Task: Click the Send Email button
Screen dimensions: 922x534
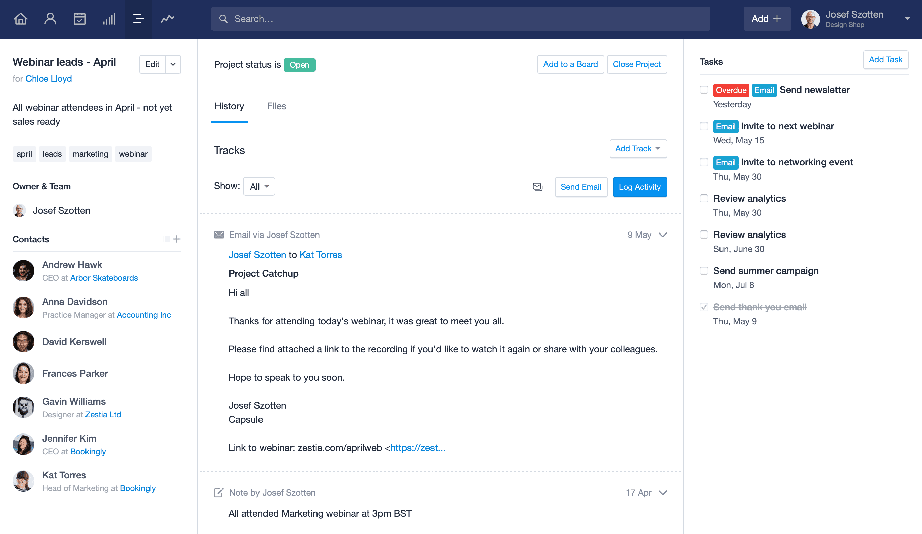Action: click(x=581, y=187)
